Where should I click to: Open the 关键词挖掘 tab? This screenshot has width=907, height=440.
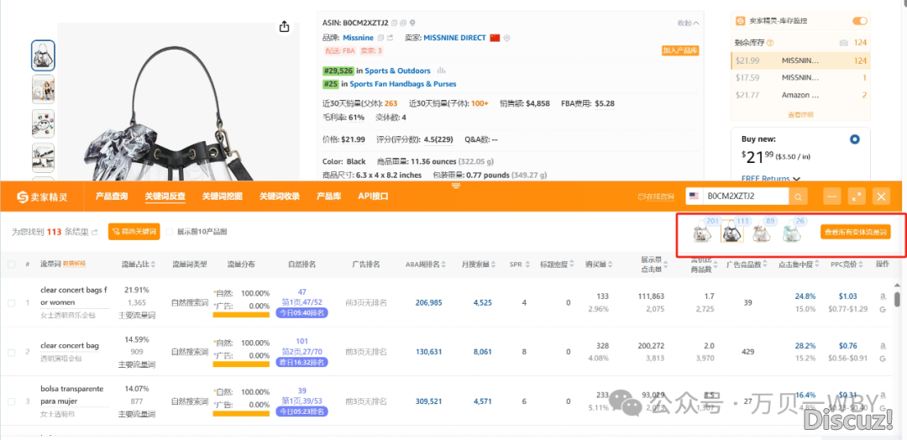[222, 196]
